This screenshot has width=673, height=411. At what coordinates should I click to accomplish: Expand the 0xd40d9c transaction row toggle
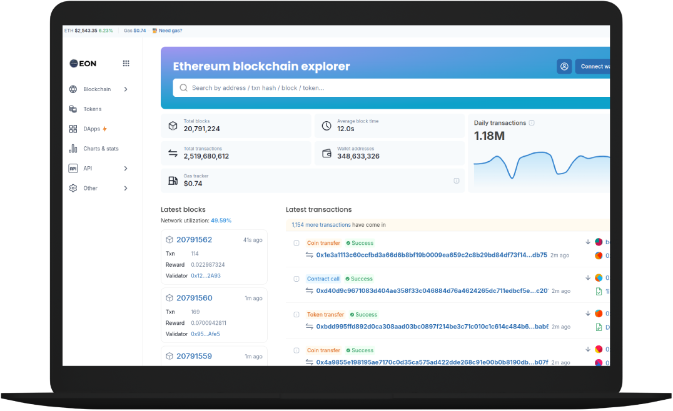(x=296, y=279)
